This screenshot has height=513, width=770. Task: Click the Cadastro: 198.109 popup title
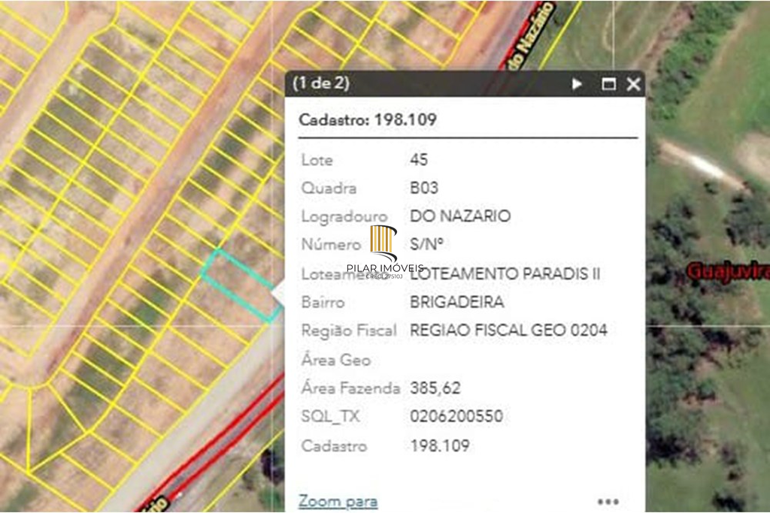click(368, 119)
